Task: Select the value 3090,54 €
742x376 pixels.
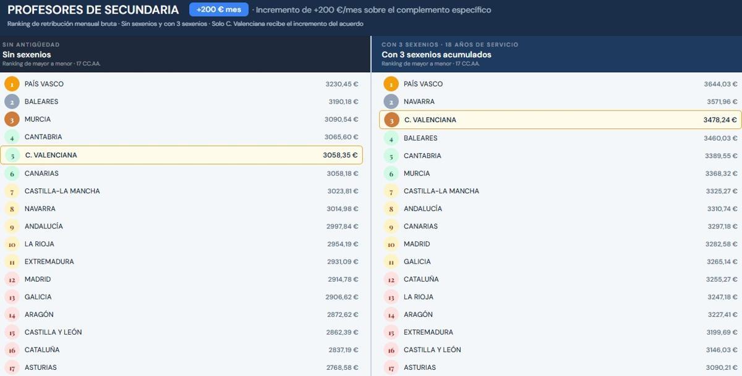Action: [x=341, y=119]
